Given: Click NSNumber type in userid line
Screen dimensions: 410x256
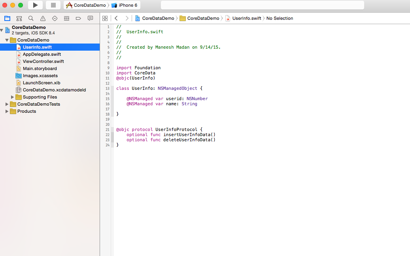Looking at the screenshot, I should 197,99.
